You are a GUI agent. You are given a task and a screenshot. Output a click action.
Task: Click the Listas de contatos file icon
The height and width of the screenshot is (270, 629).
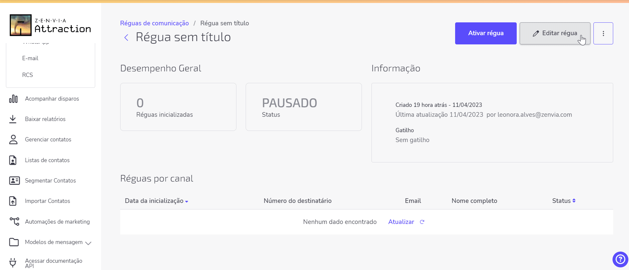click(13, 160)
